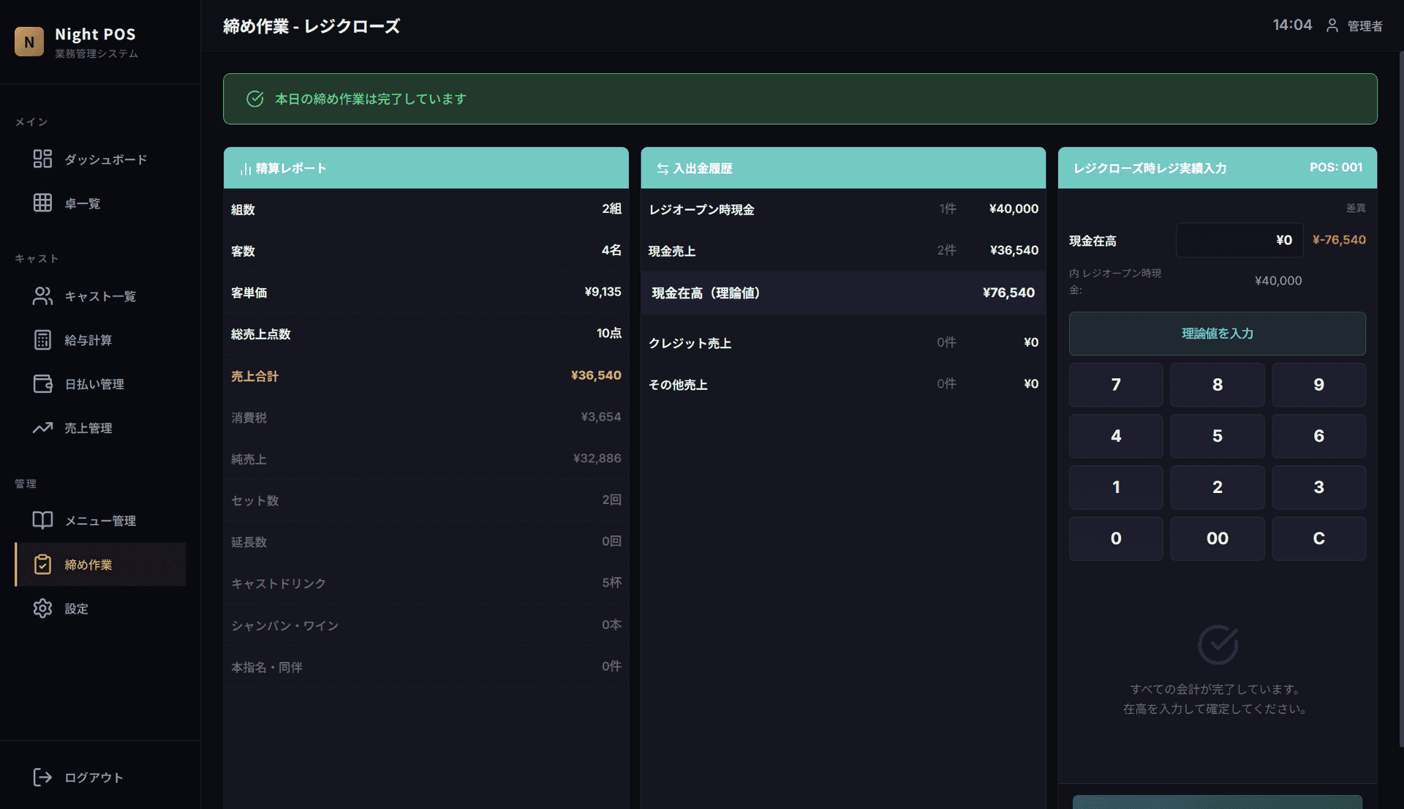Click the 14:04 clock display
The height and width of the screenshot is (809, 1404).
pyautogui.click(x=1292, y=25)
